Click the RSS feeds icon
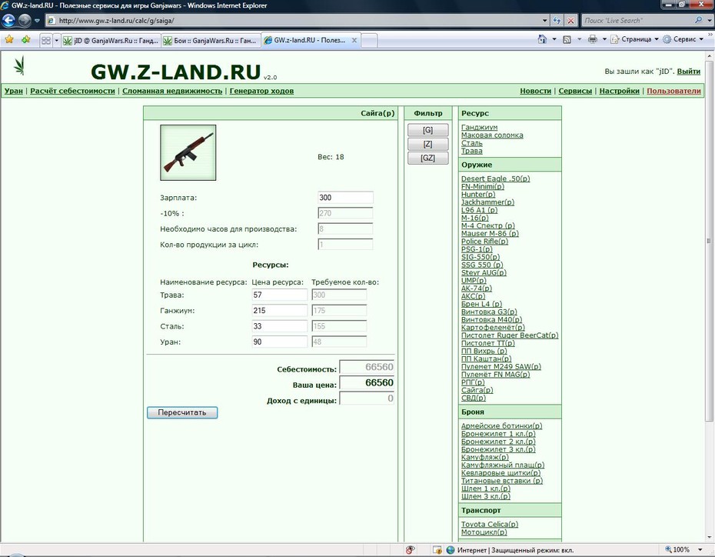The width and height of the screenshot is (715, 557). point(567,40)
